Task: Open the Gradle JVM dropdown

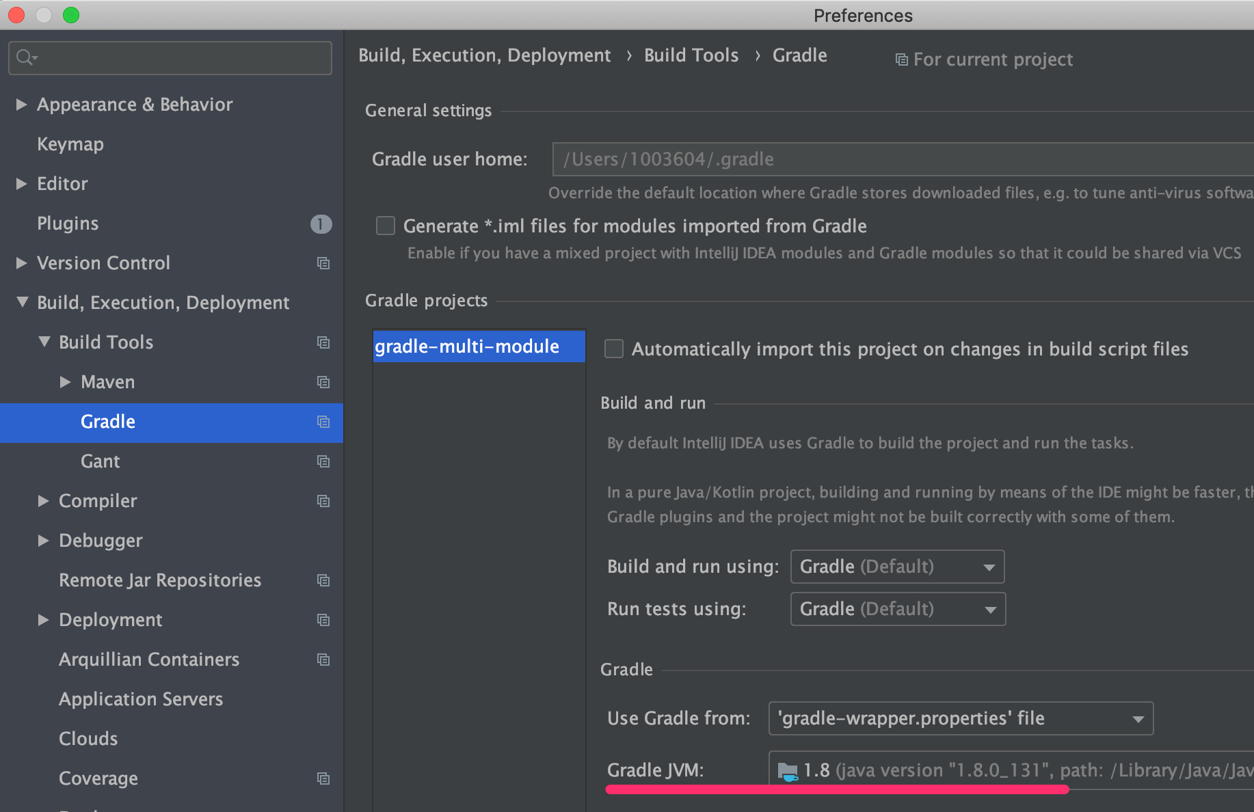Action: 1011,770
